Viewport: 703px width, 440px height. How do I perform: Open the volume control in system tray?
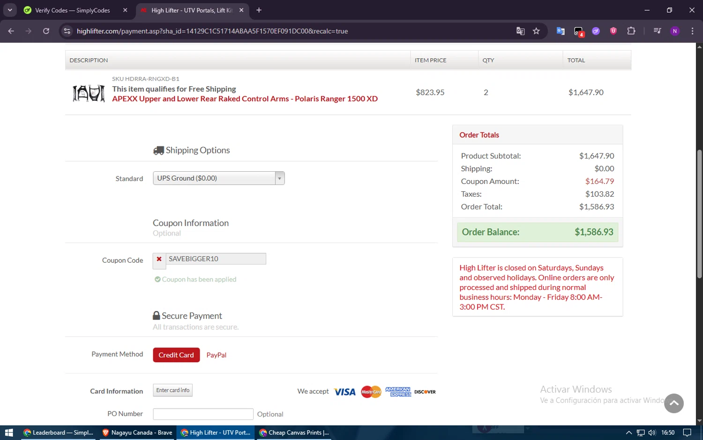pos(652,432)
